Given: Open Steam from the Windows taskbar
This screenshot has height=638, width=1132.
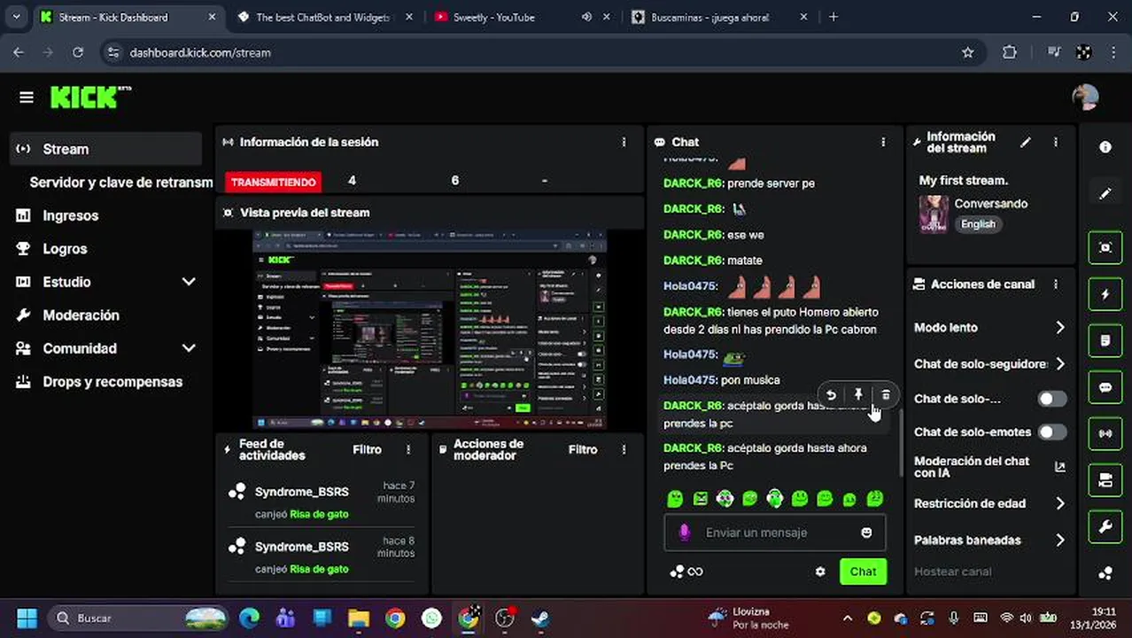Looking at the screenshot, I should (x=540, y=618).
